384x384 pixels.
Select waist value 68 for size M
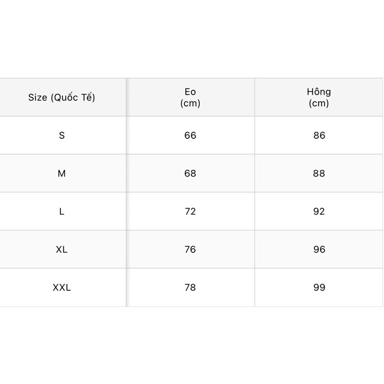pyautogui.click(x=191, y=173)
